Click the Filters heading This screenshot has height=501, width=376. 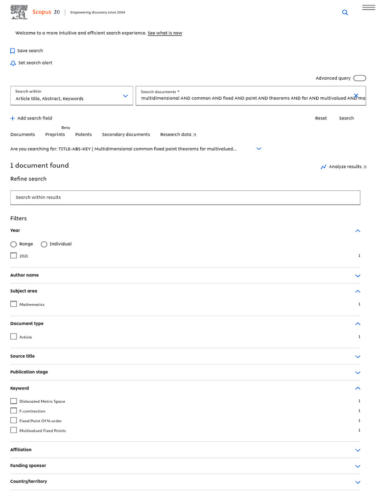click(x=19, y=219)
